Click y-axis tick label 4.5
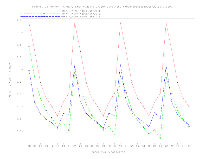 point(19,94)
